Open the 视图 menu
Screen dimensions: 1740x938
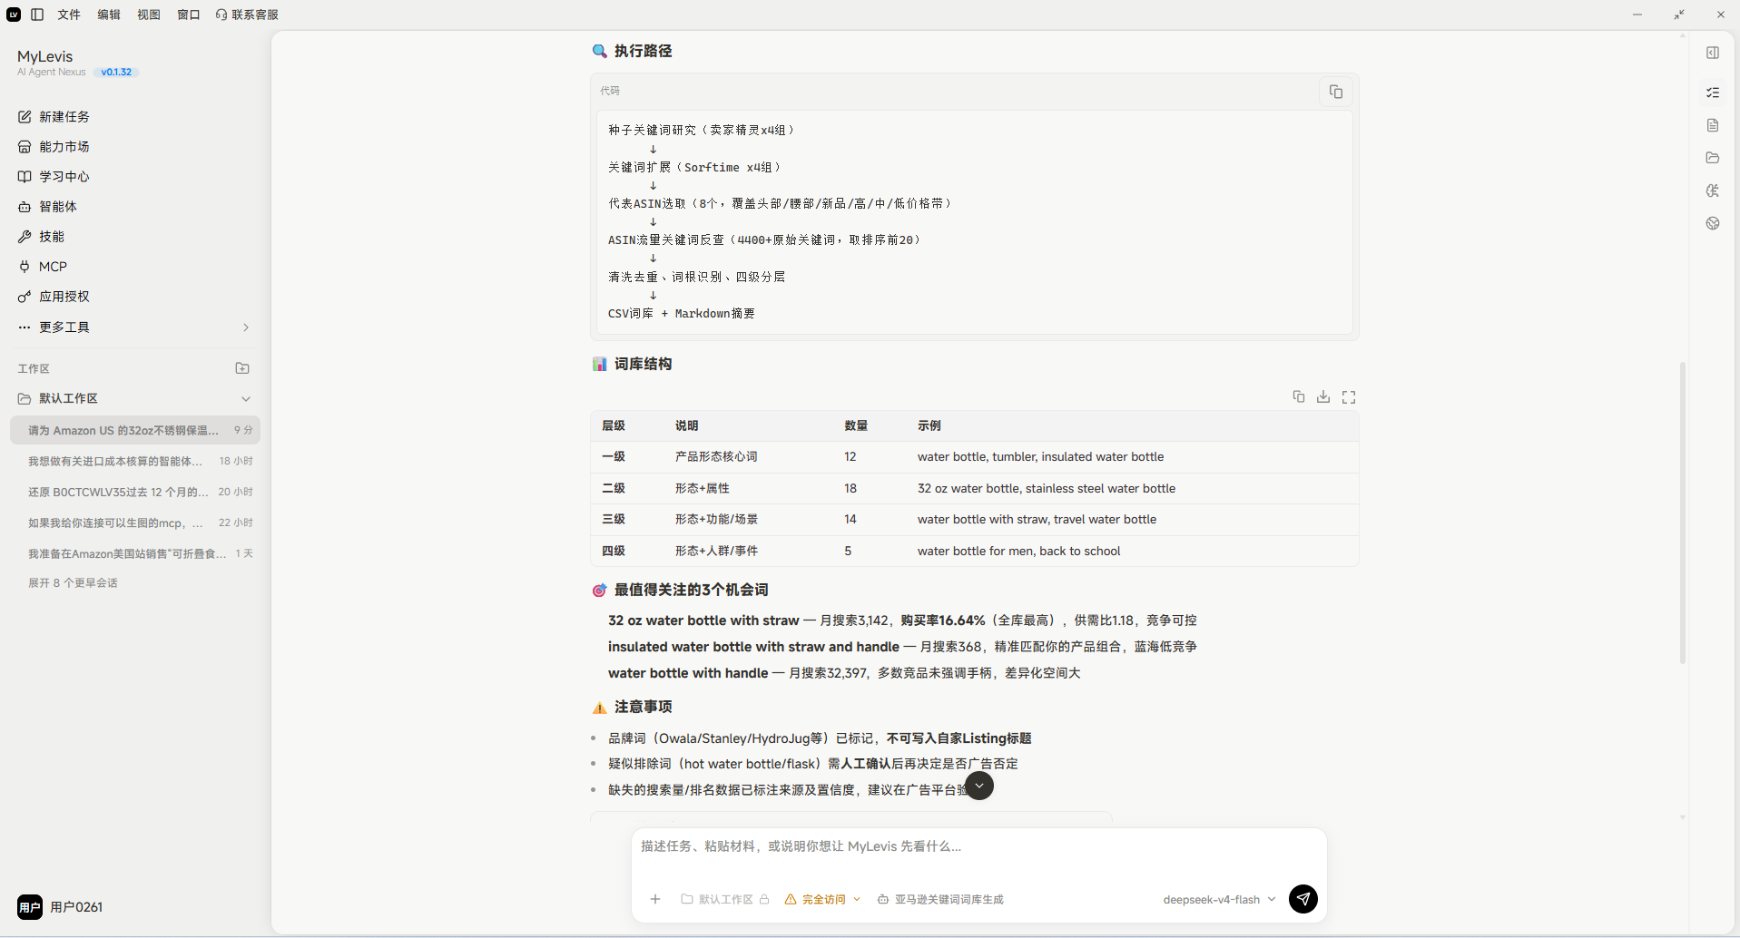click(149, 15)
